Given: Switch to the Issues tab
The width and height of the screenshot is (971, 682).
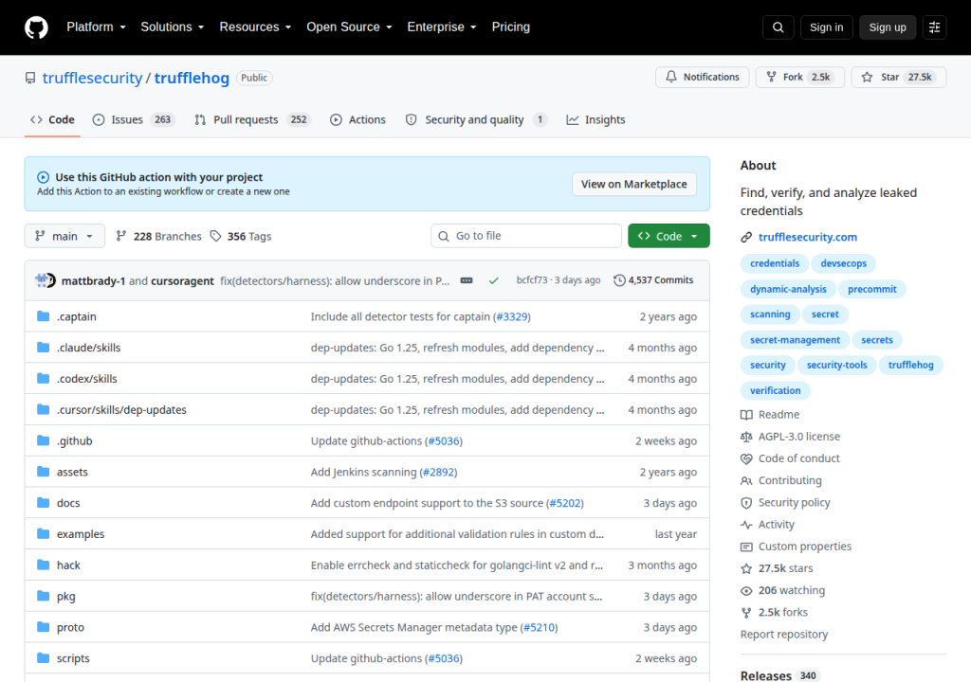Looking at the screenshot, I should tap(134, 119).
